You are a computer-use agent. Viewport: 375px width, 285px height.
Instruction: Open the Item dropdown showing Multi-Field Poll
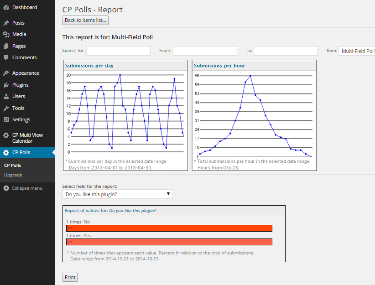click(x=357, y=51)
